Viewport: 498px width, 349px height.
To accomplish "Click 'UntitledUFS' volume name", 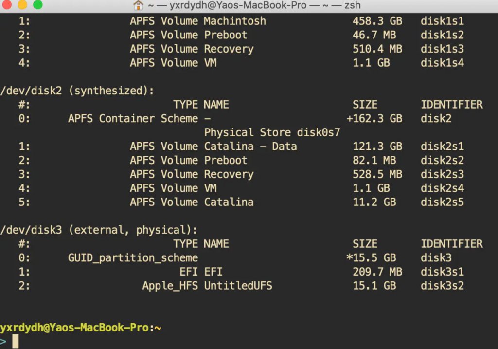I will [x=238, y=286].
